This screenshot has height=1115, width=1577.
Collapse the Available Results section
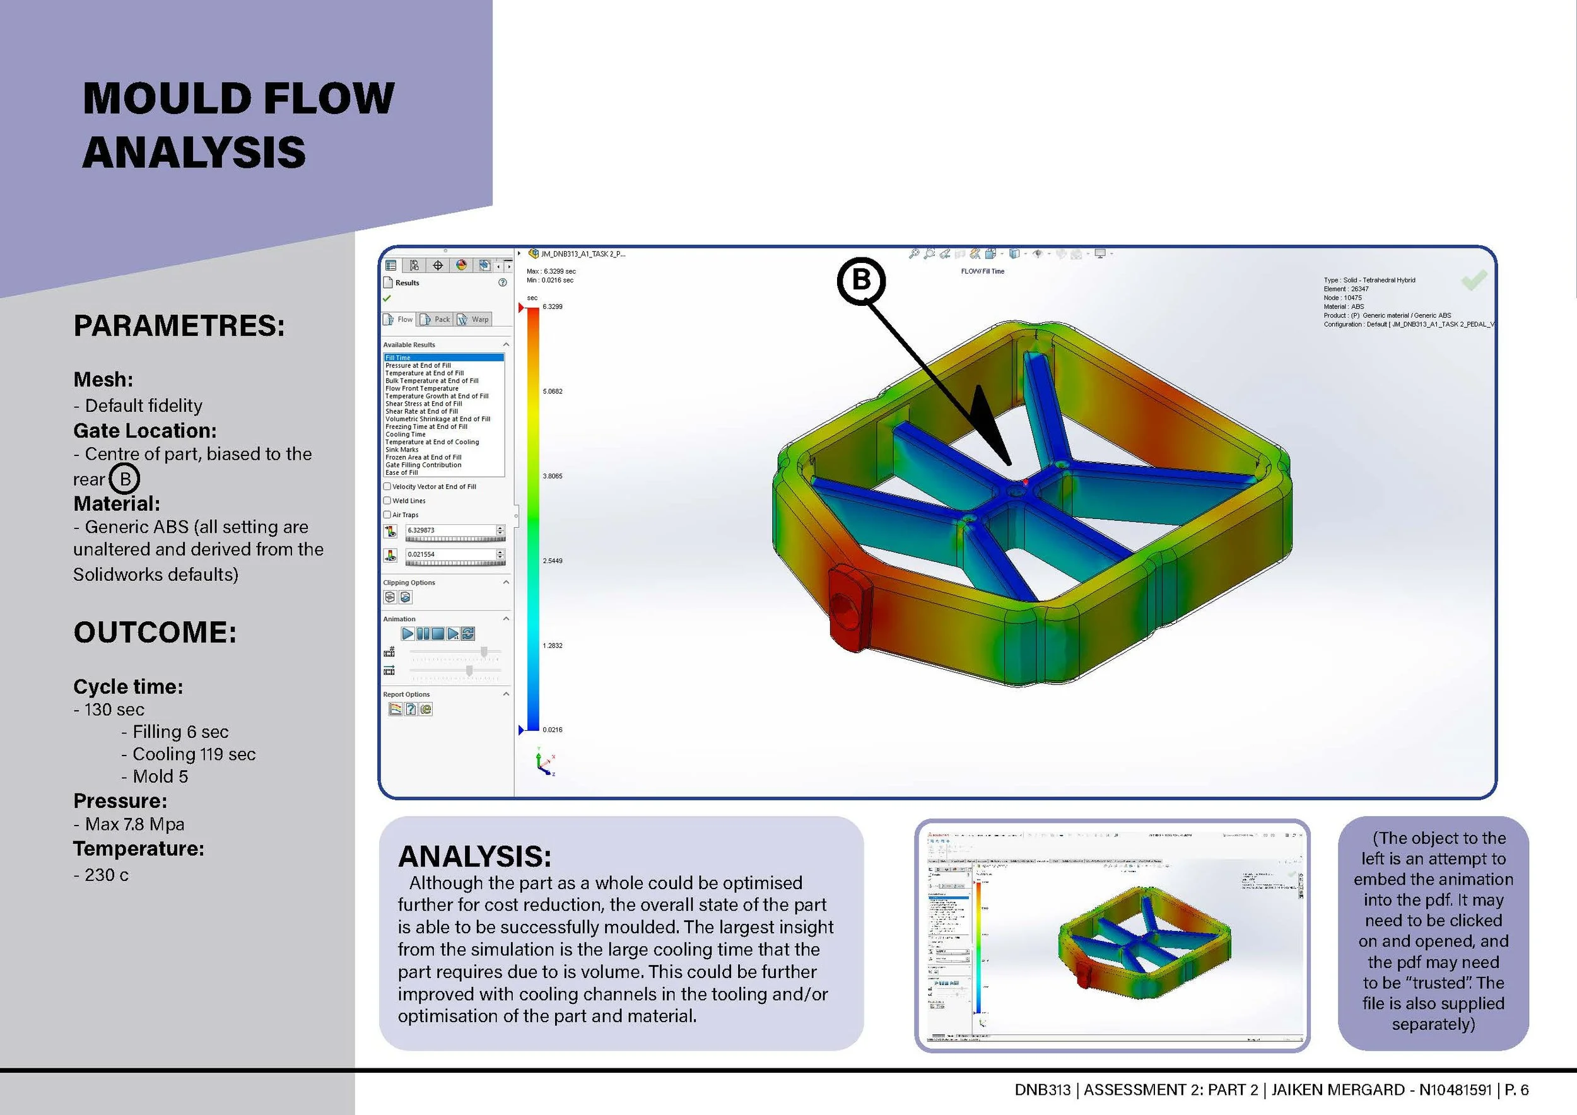506,345
